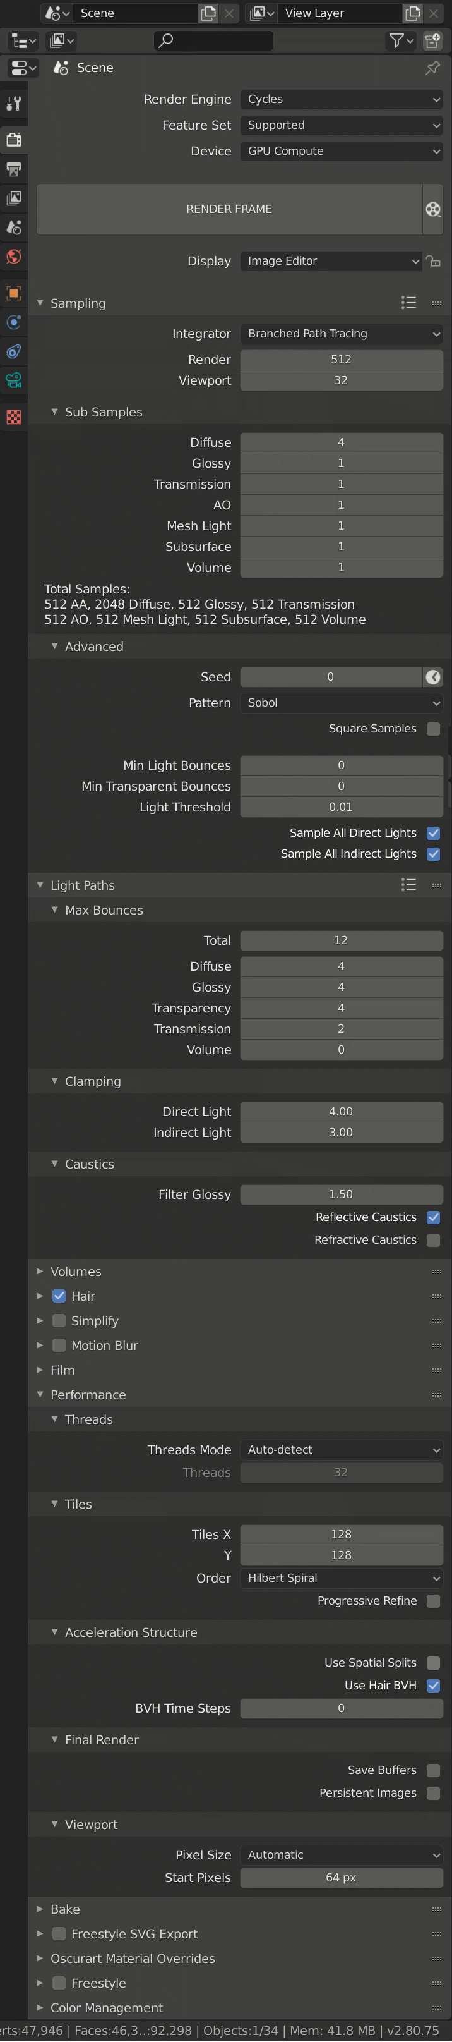Open the Sampling presets list icon
This screenshot has height=2042, width=452.
coord(408,303)
